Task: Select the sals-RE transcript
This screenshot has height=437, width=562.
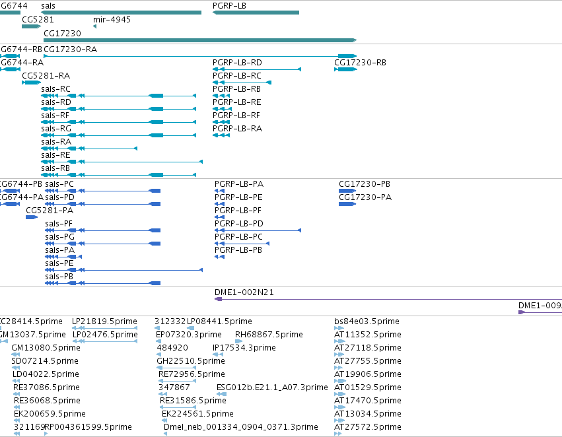Action: (x=122, y=162)
